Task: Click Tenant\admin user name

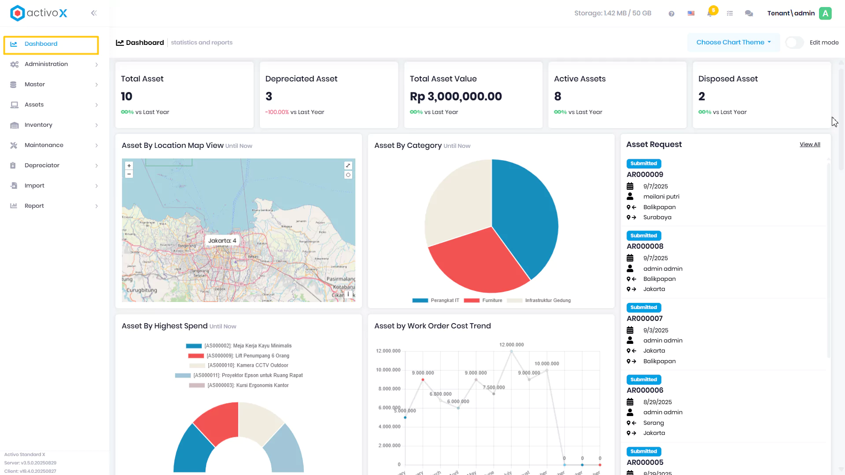Action: (791, 13)
